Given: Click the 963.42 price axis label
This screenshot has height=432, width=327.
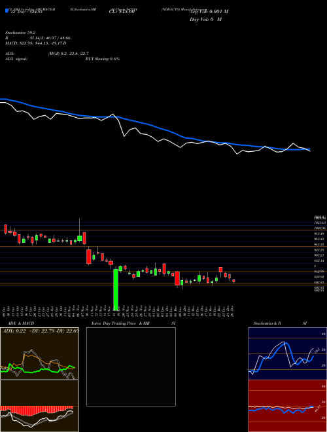Looking at the screenshot, I should pyautogui.click(x=318, y=239).
